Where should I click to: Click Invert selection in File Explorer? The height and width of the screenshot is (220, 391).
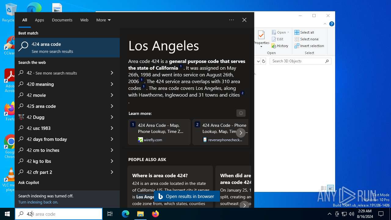click(x=309, y=46)
